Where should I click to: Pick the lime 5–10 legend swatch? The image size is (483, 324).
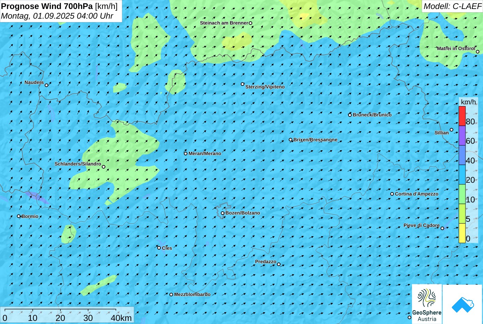462,213
